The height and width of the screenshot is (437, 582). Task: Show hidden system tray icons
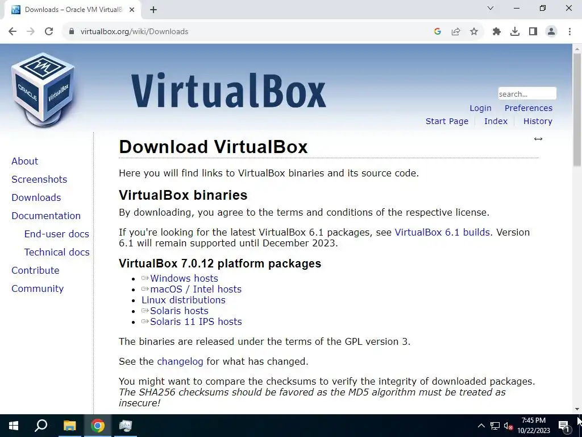click(x=481, y=426)
